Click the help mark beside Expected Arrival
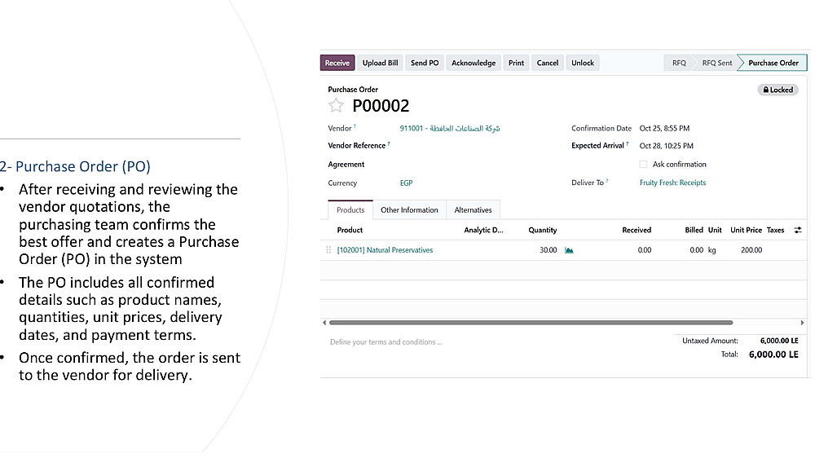Image resolution: width=815 pixels, height=467 pixels. click(627, 144)
